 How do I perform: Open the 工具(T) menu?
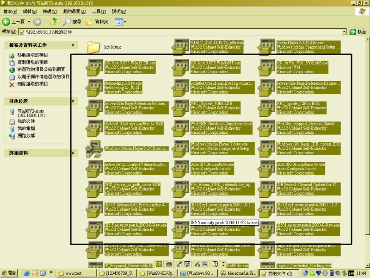pyautogui.click(x=99, y=12)
